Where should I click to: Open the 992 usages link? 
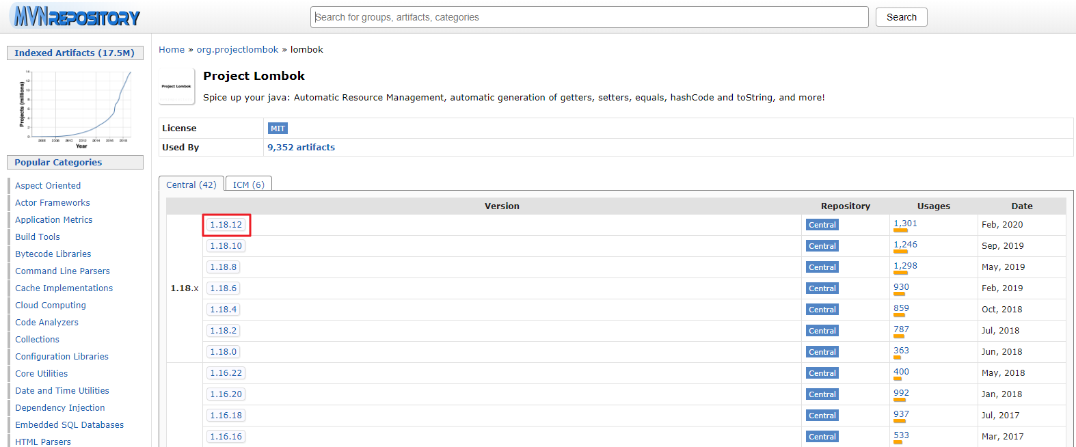click(901, 393)
